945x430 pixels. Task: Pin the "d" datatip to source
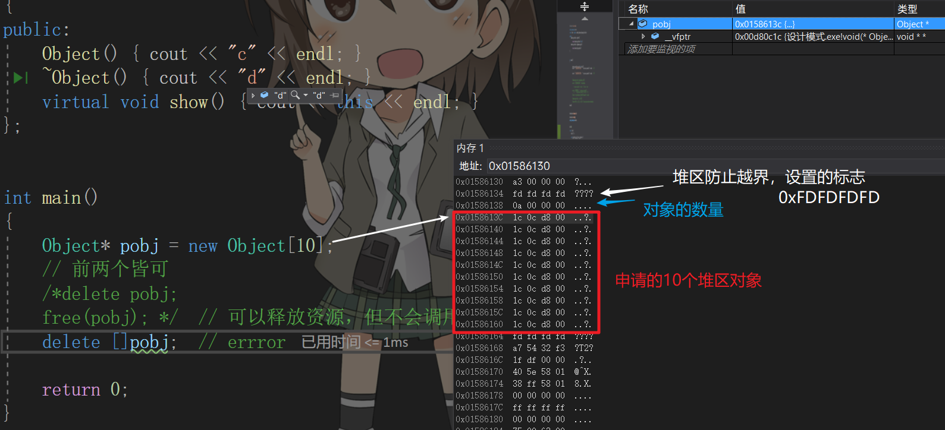335,95
